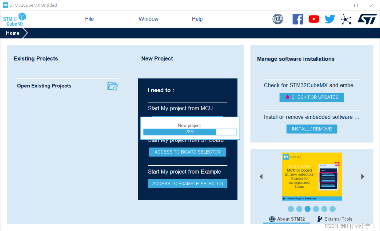Screen dimensions: 380x231
Task: Click the ST company logo
Action: tap(367, 19)
